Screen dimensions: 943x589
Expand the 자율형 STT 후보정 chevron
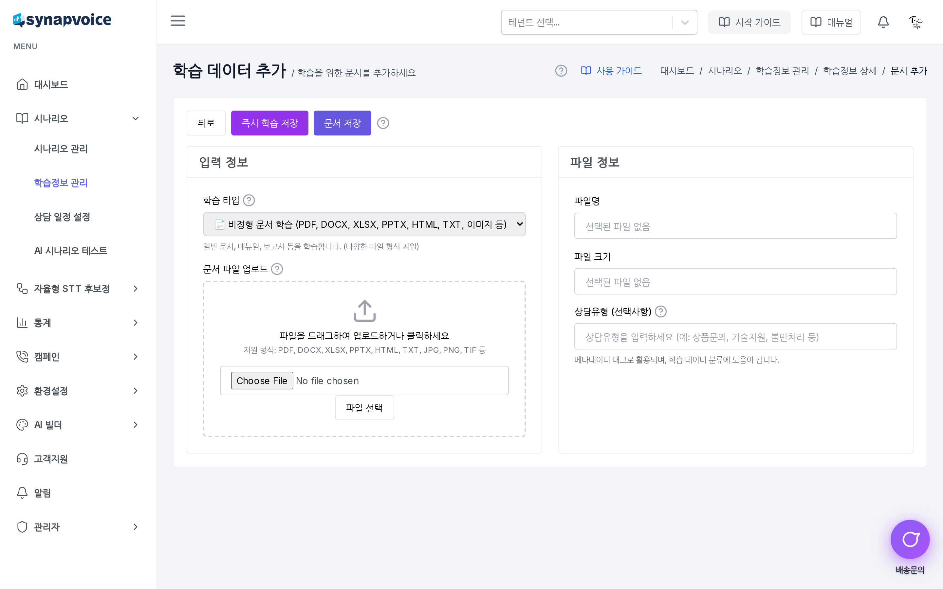[135, 289]
